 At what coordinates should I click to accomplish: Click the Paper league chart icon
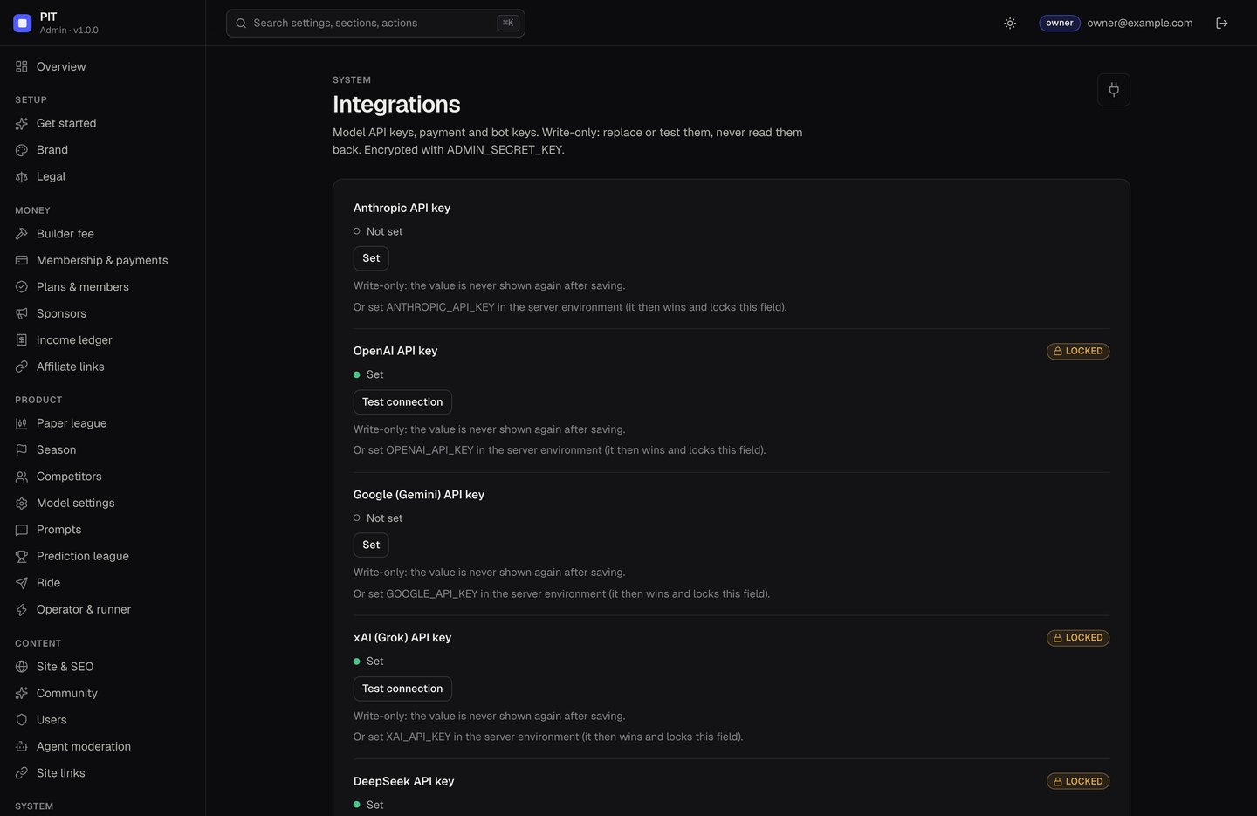22,423
